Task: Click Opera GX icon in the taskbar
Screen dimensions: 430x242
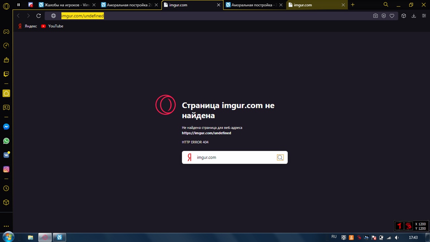Action: tap(45, 237)
